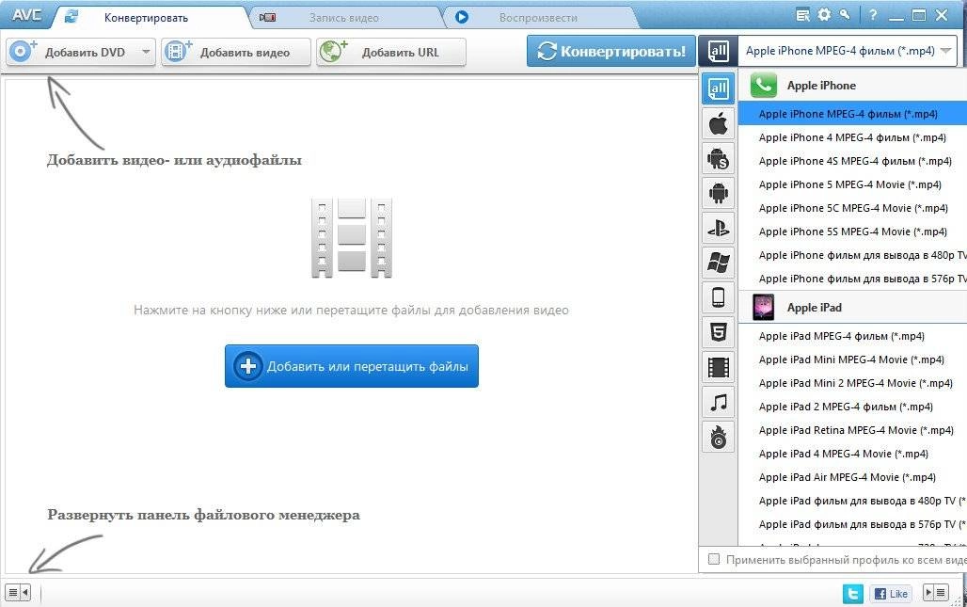
Task: Select Apple iPhone 576p TV output profile
Action: (x=852, y=279)
